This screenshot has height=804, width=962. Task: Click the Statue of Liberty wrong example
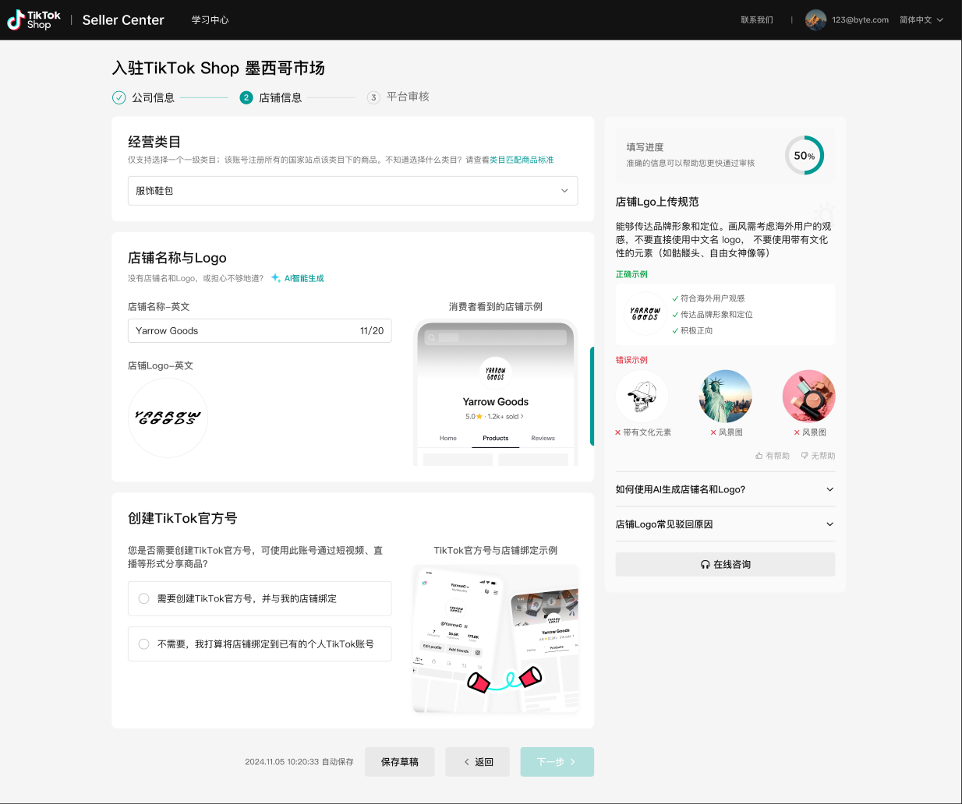(x=725, y=397)
